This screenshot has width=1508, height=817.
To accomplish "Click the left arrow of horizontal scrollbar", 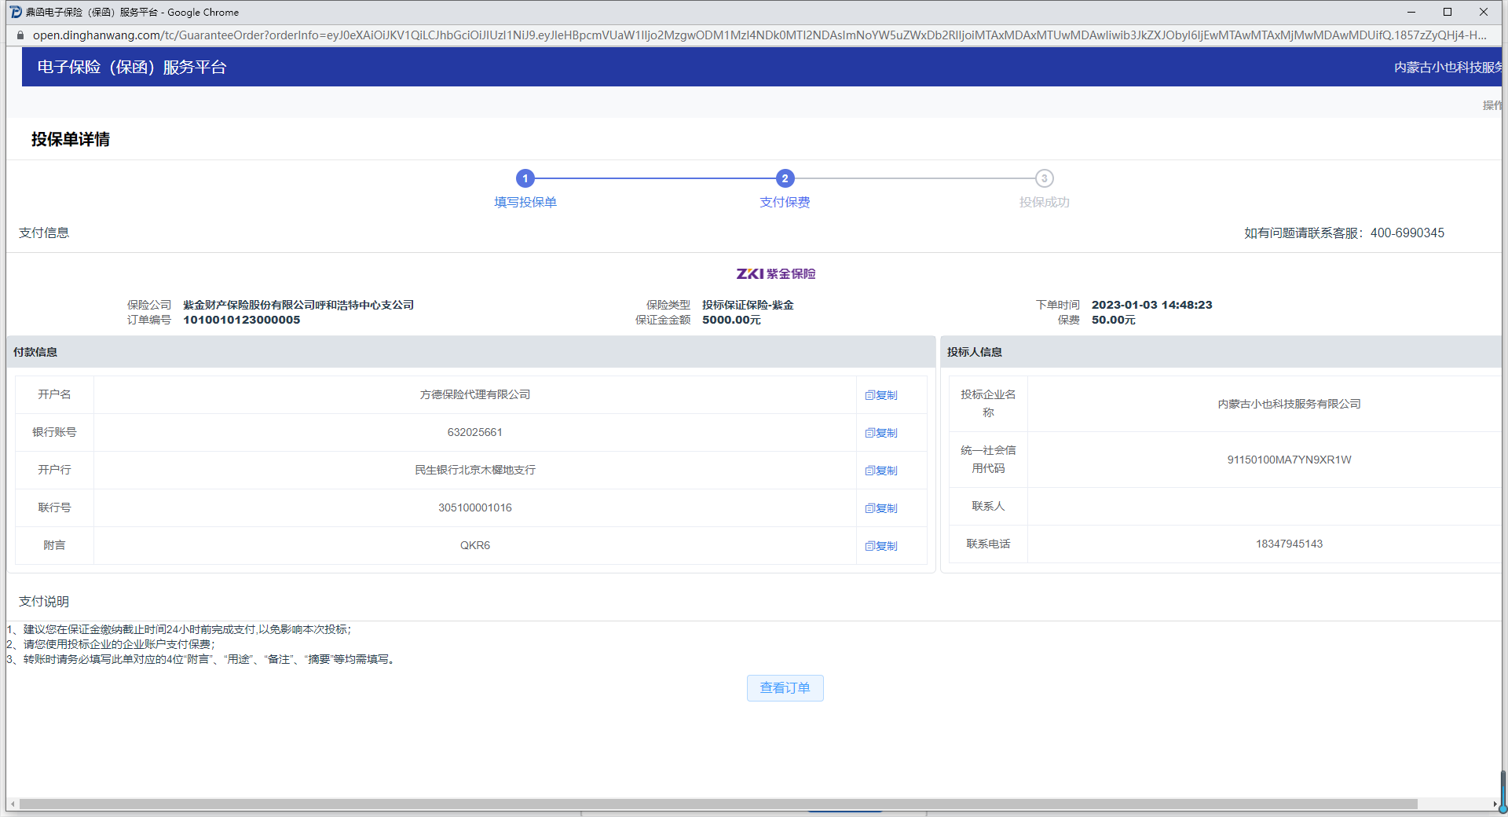I will click(13, 804).
